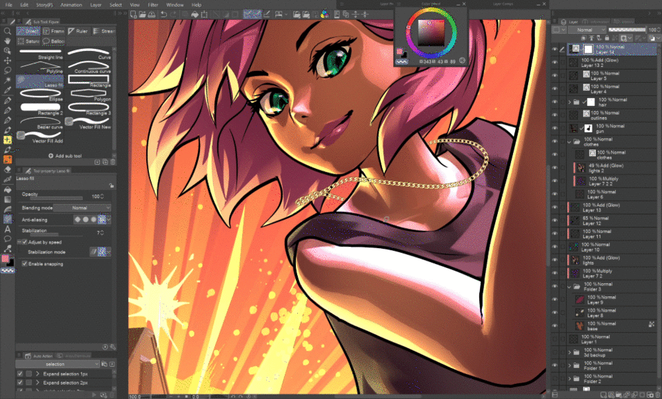Toggle visibility of the hair folder
662x399 pixels.
point(554,102)
